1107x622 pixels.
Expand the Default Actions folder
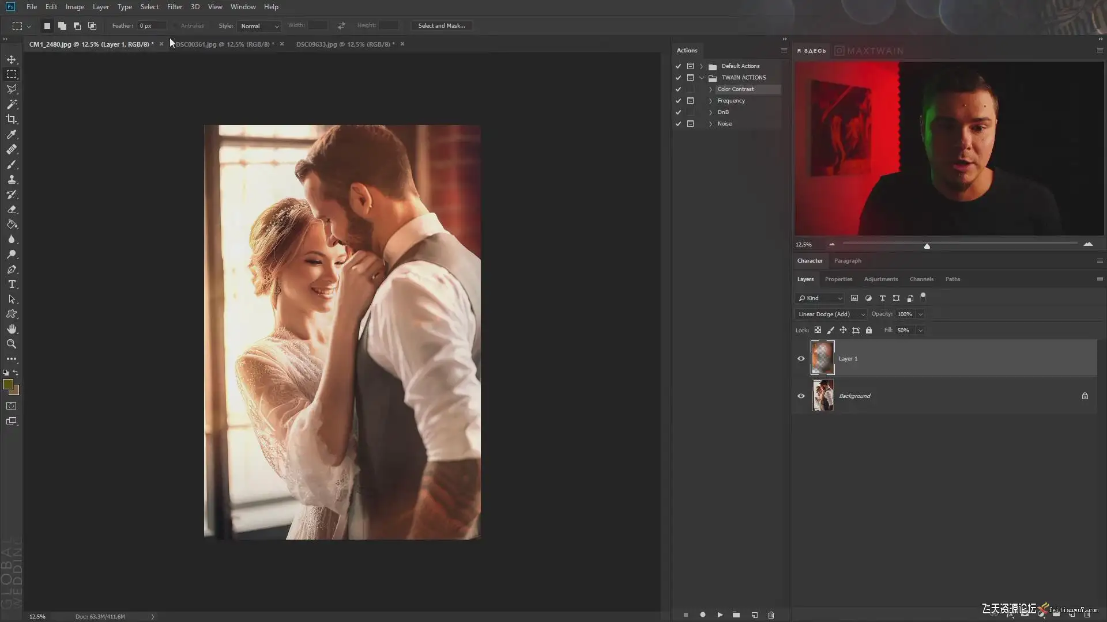(701, 66)
